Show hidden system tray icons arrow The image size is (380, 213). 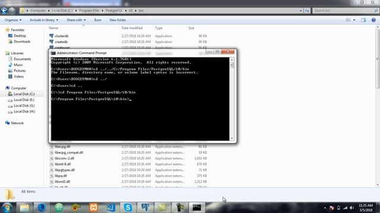325,208
